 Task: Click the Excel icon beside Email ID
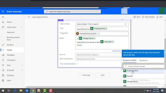(125, 76)
